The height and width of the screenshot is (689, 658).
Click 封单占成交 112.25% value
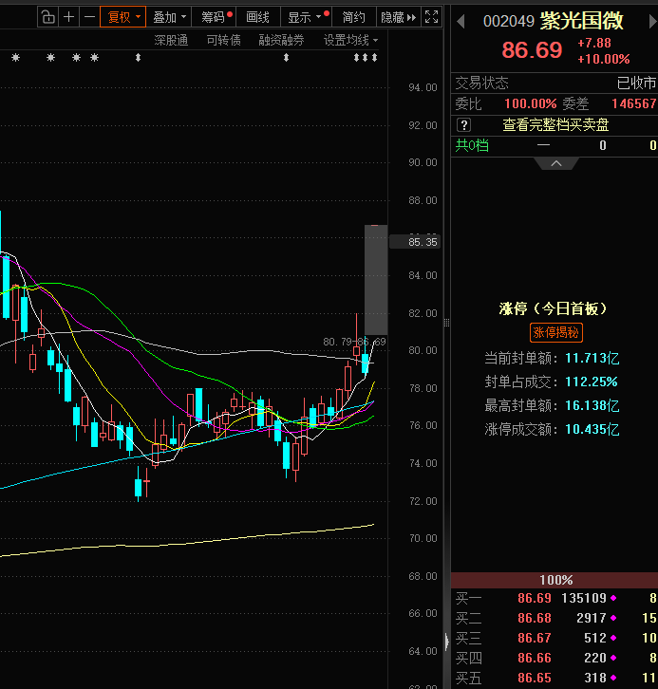592,382
